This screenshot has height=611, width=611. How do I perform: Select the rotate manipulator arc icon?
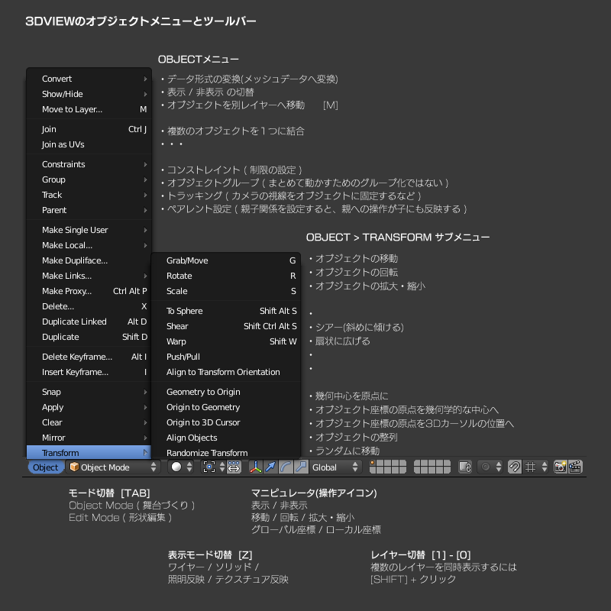pyautogui.click(x=286, y=467)
